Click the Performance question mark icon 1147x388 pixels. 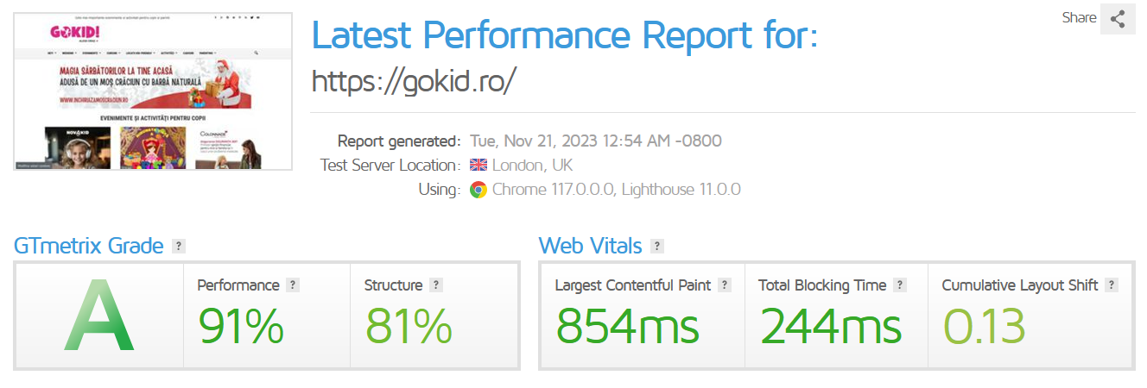point(293,285)
